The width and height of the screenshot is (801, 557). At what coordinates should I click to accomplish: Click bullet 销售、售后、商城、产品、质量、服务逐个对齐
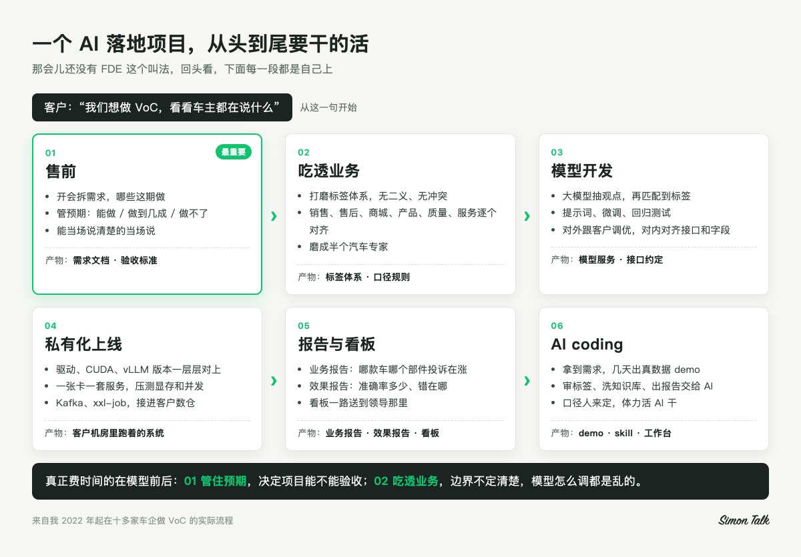(x=403, y=221)
